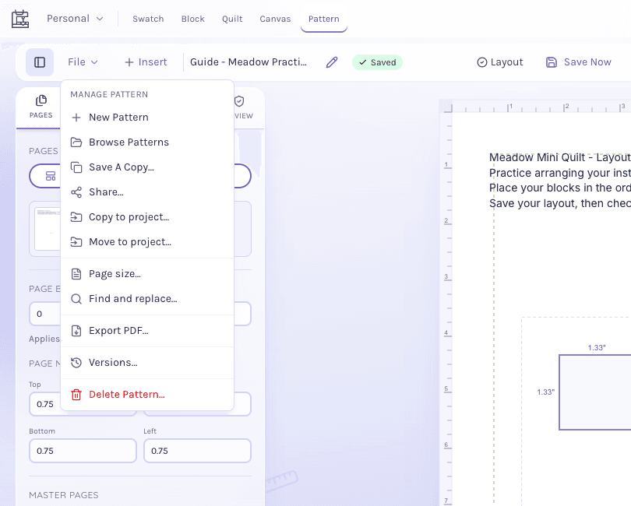This screenshot has height=506, width=631.
Task: Click the duplicate icon beside Save A Copy
Action: tap(76, 167)
